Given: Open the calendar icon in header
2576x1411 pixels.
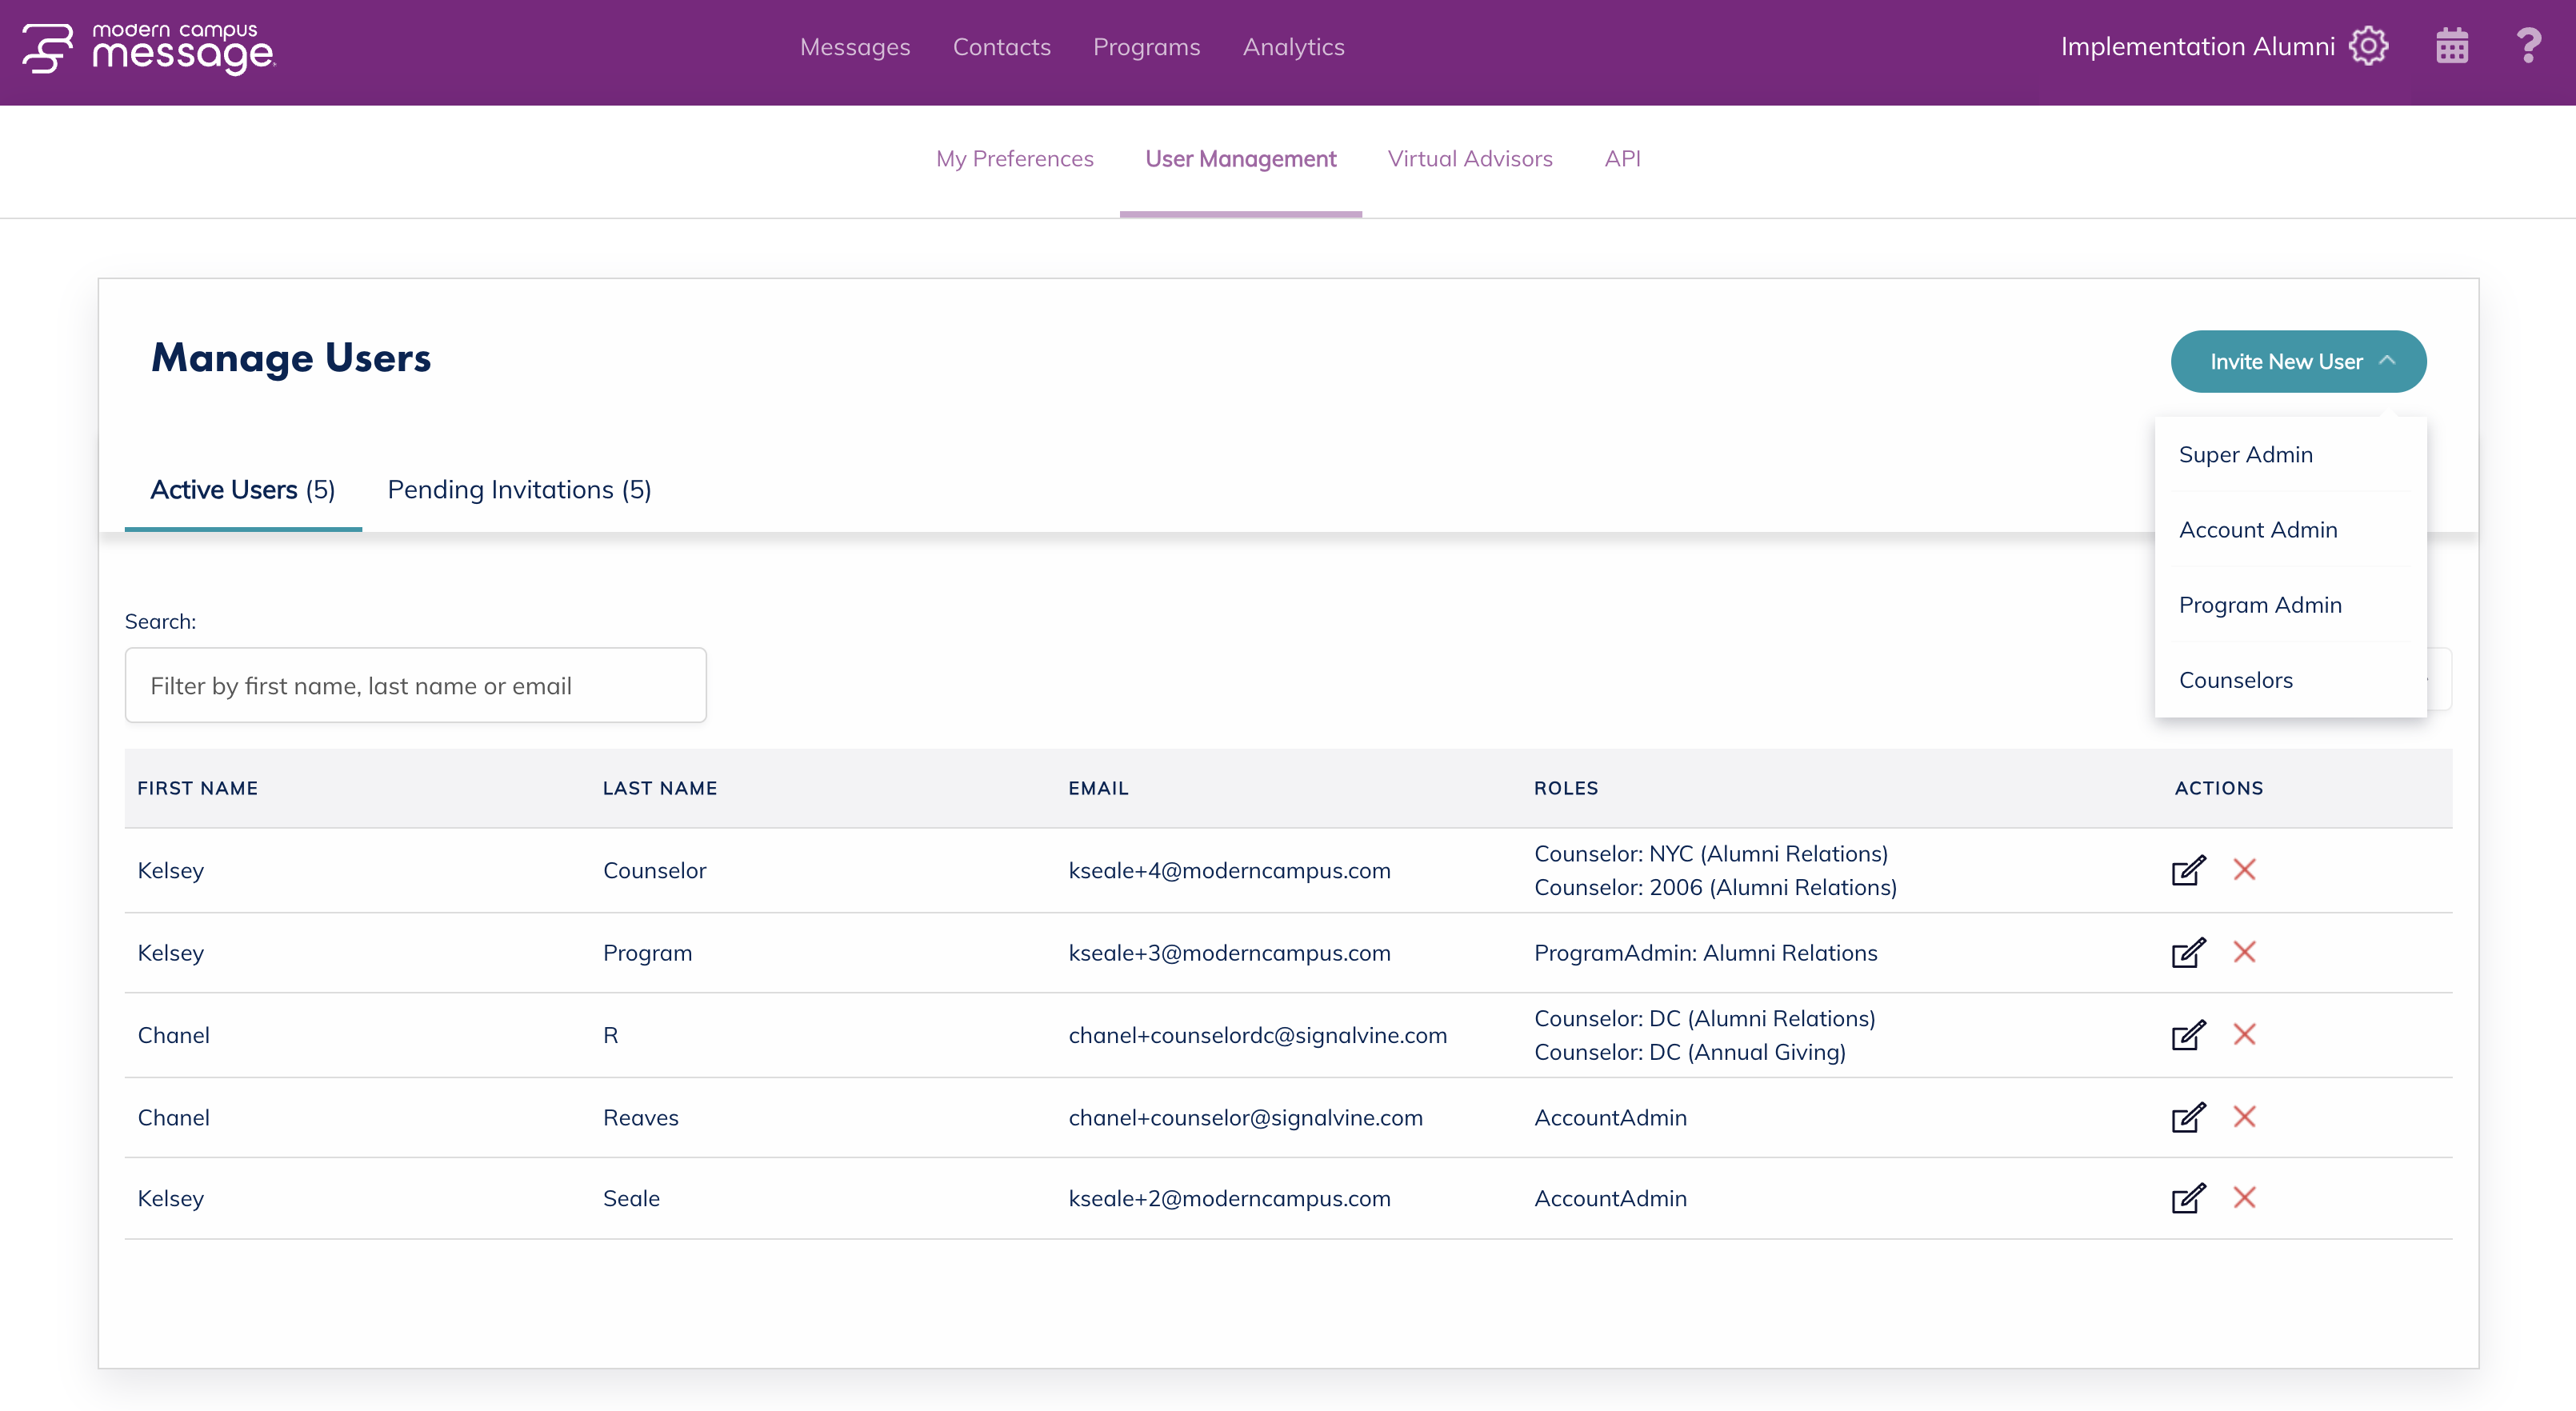Looking at the screenshot, I should click(2452, 47).
